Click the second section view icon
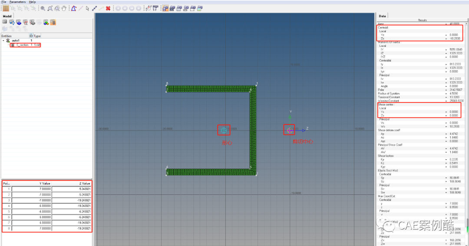This screenshot has height=246, width=469. tap(172, 8)
